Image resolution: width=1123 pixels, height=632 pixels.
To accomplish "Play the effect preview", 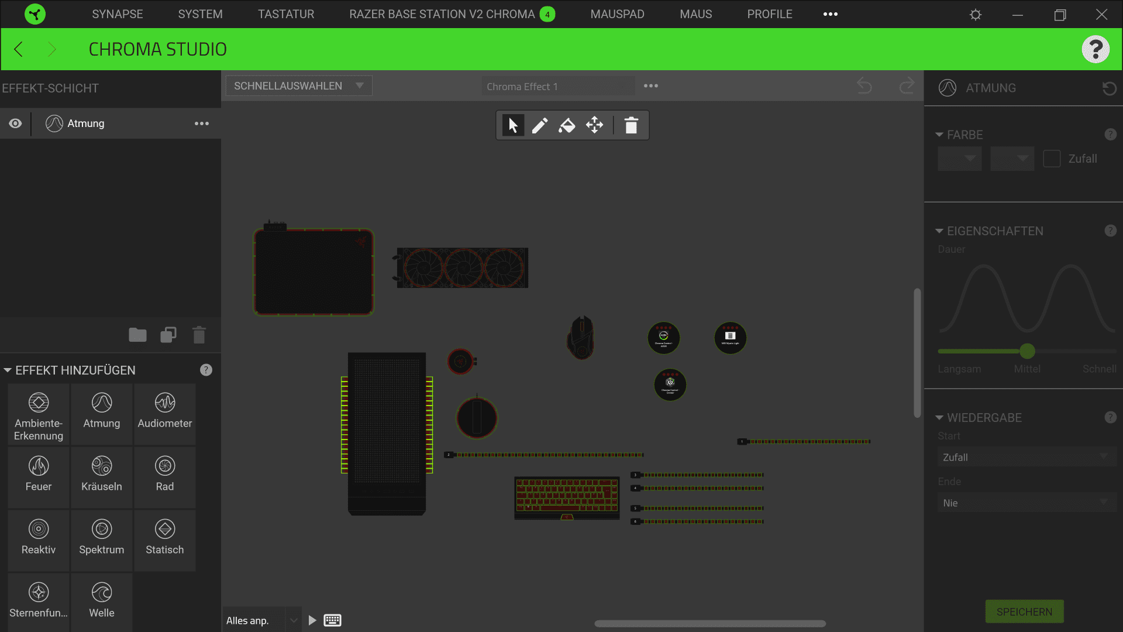I will tap(312, 620).
